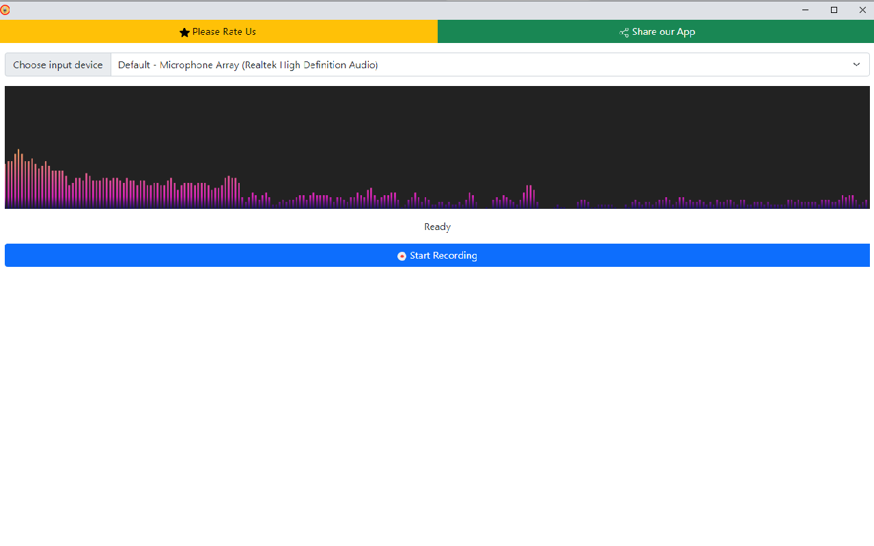Click the record icon inside Start Recording button
Image resolution: width=874 pixels, height=546 pixels.
[402, 255]
